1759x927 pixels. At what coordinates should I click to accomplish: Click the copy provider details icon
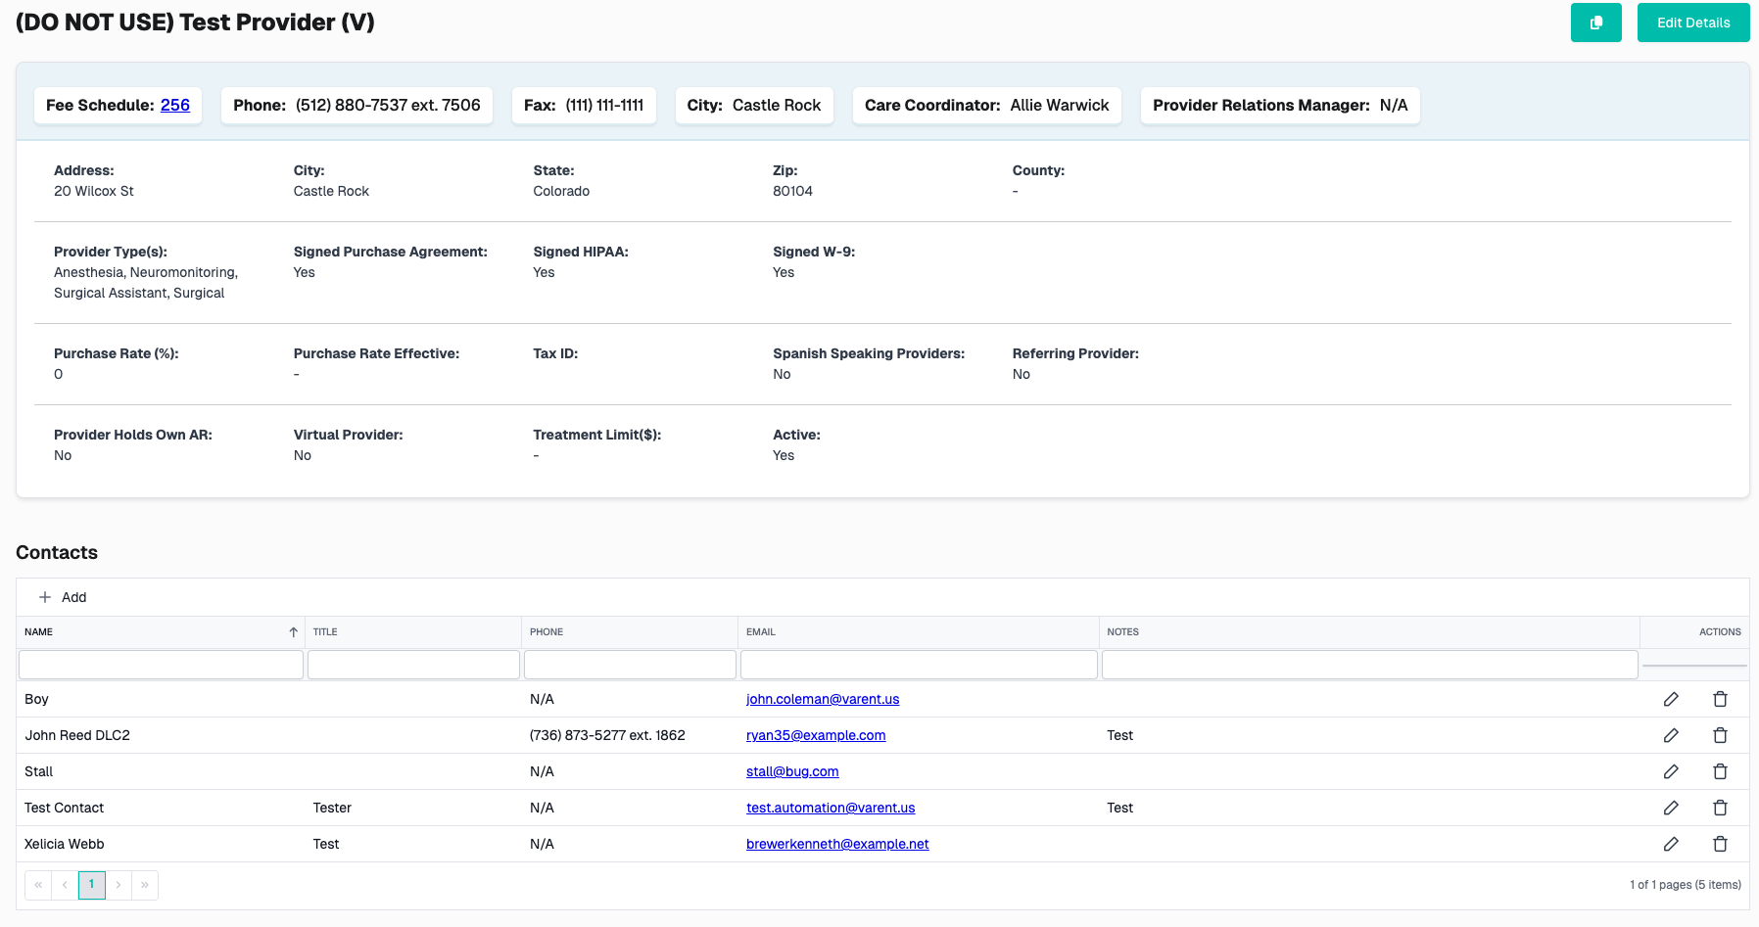[x=1595, y=22]
